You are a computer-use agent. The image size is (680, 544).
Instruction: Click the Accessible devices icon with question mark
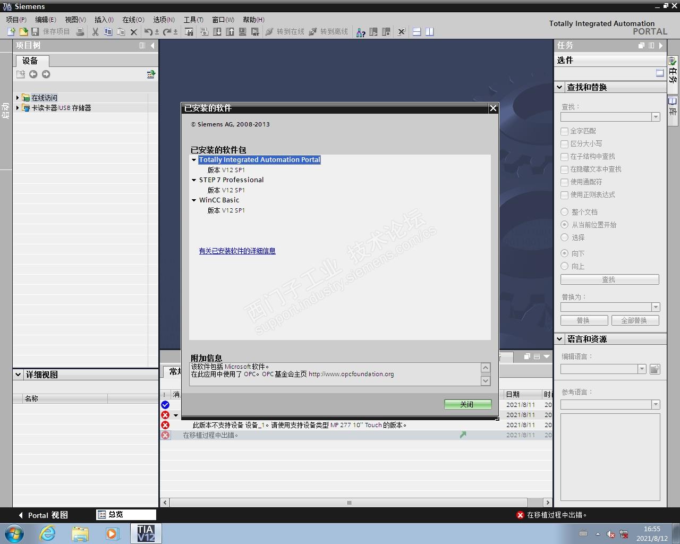click(361, 32)
